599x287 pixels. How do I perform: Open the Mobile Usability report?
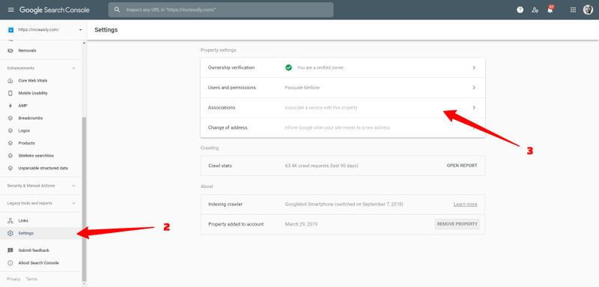pos(41,93)
